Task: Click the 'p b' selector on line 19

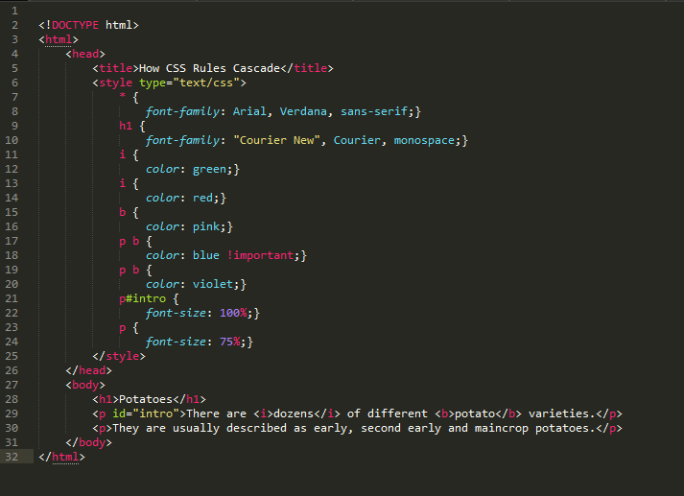Action: (x=130, y=270)
